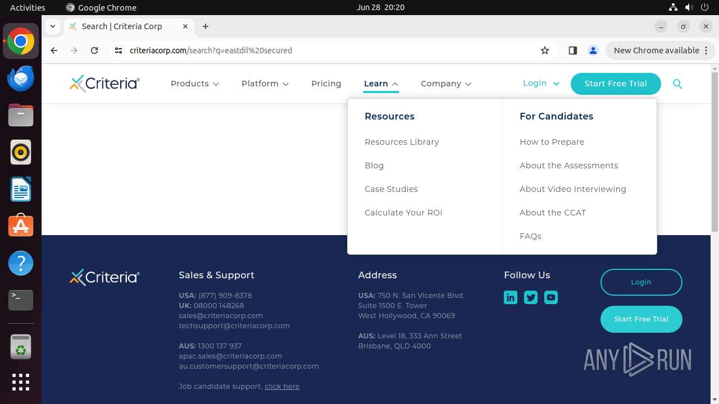Viewport: 719px width, 404px height.
Task: Expand the Platform menu
Action: tap(265, 84)
